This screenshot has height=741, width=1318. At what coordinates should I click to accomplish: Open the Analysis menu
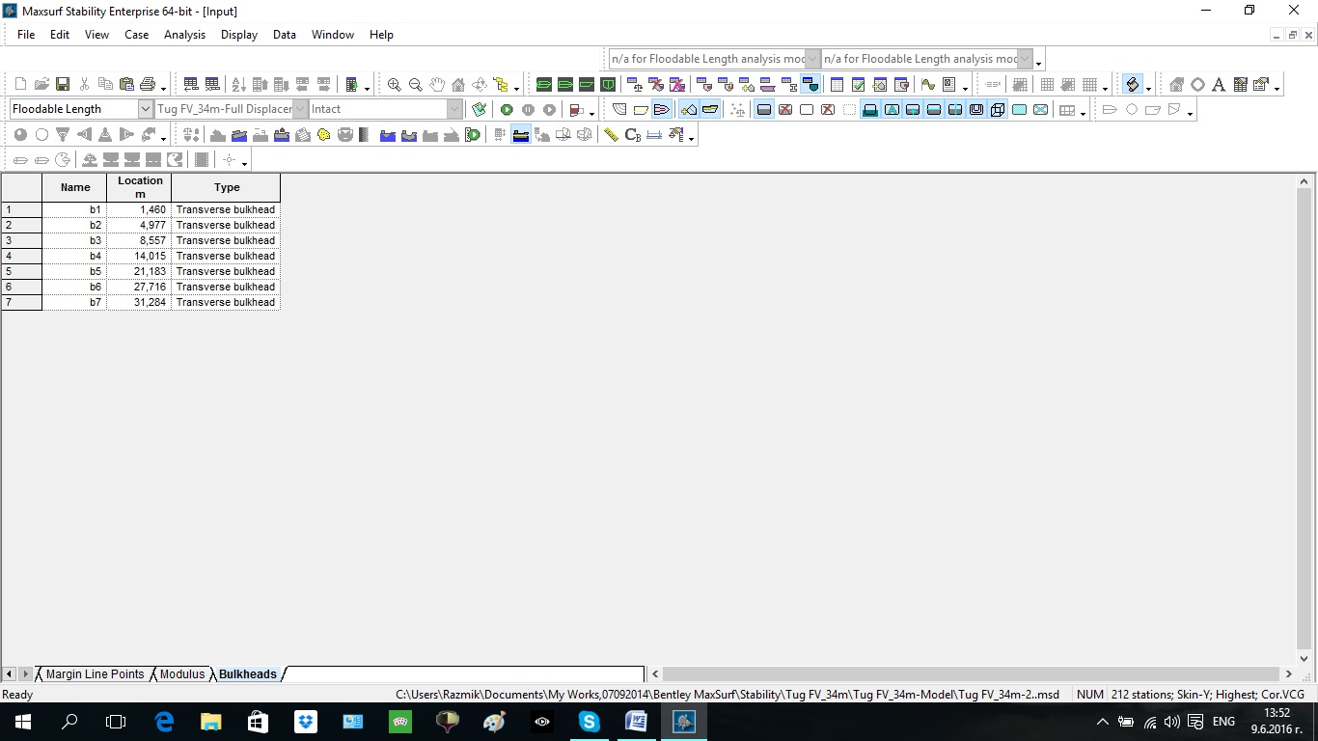184,35
